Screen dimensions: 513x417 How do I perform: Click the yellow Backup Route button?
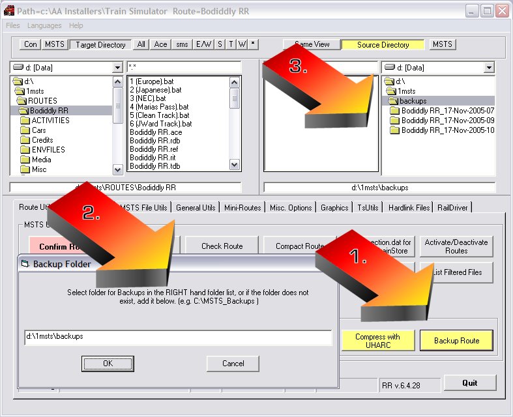click(456, 341)
